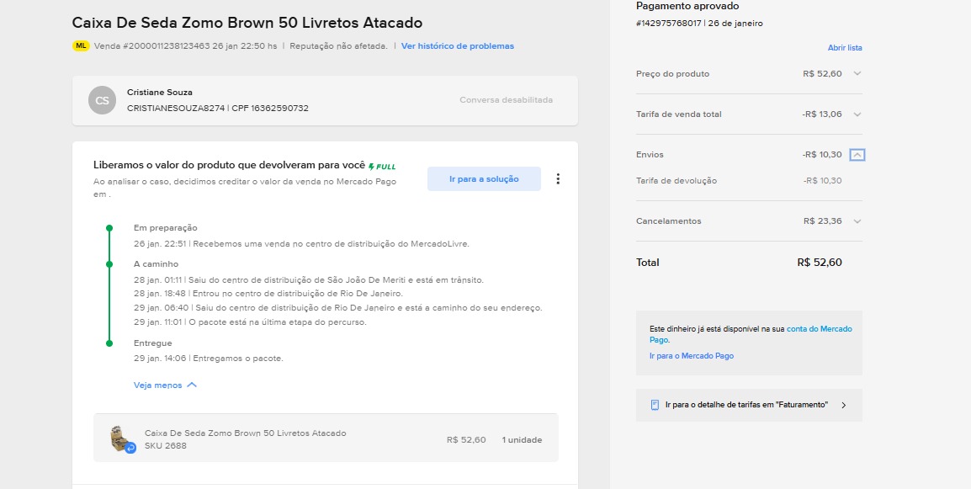Image resolution: width=971 pixels, height=489 pixels.
Task: Click the SKU 2688 label
Action: [166, 445]
